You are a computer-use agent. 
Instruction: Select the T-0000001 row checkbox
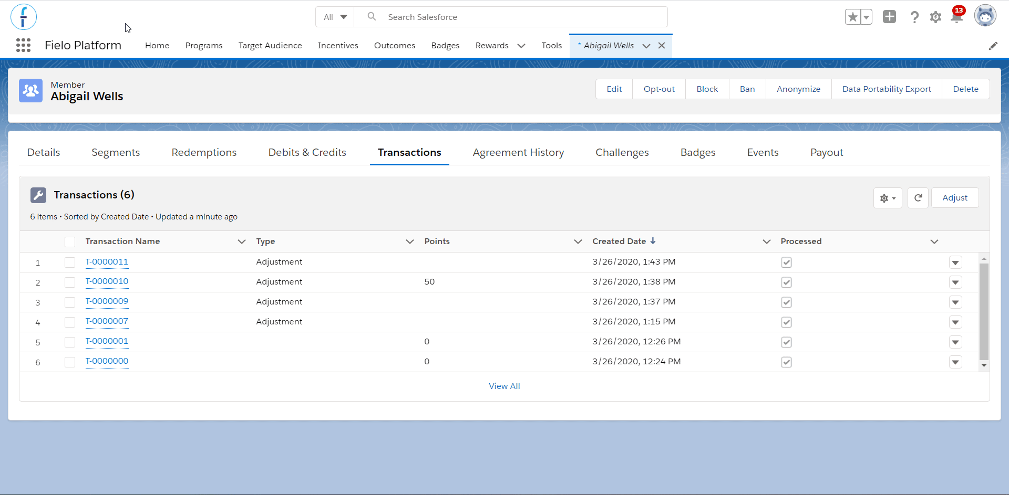(x=70, y=342)
